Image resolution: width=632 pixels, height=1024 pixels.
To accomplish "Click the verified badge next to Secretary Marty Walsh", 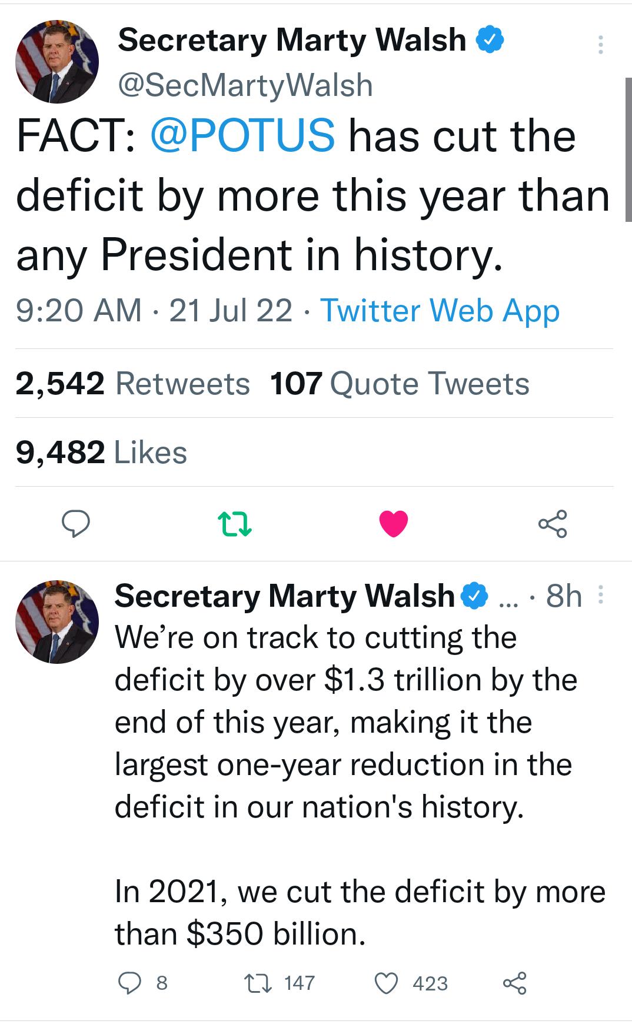I will (490, 39).
